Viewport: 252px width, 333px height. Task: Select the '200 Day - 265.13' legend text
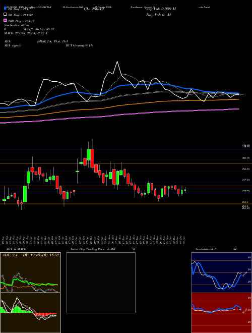(22, 21)
